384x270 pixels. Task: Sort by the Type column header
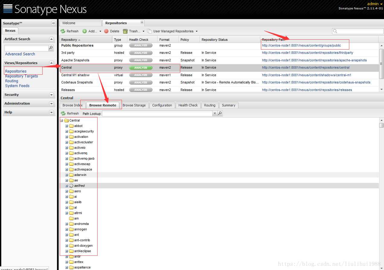[x=120, y=40]
